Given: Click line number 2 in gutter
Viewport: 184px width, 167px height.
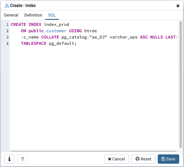Looking at the screenshot, I should coord(7,31).
